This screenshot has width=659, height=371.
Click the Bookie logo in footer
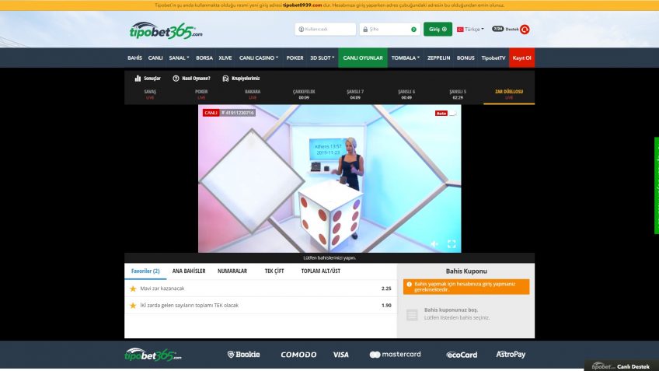pos(243,355)
